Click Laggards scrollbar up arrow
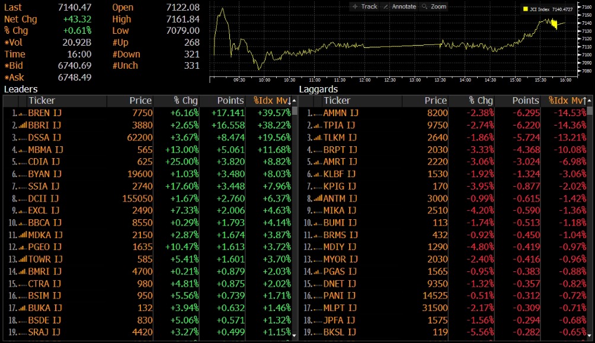The height and width of the screenshot is (343, 595). pyautogui.click(x=589, y=101)
